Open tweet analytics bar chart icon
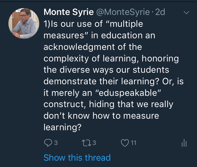197x167 pixels. tap(184, 143)
